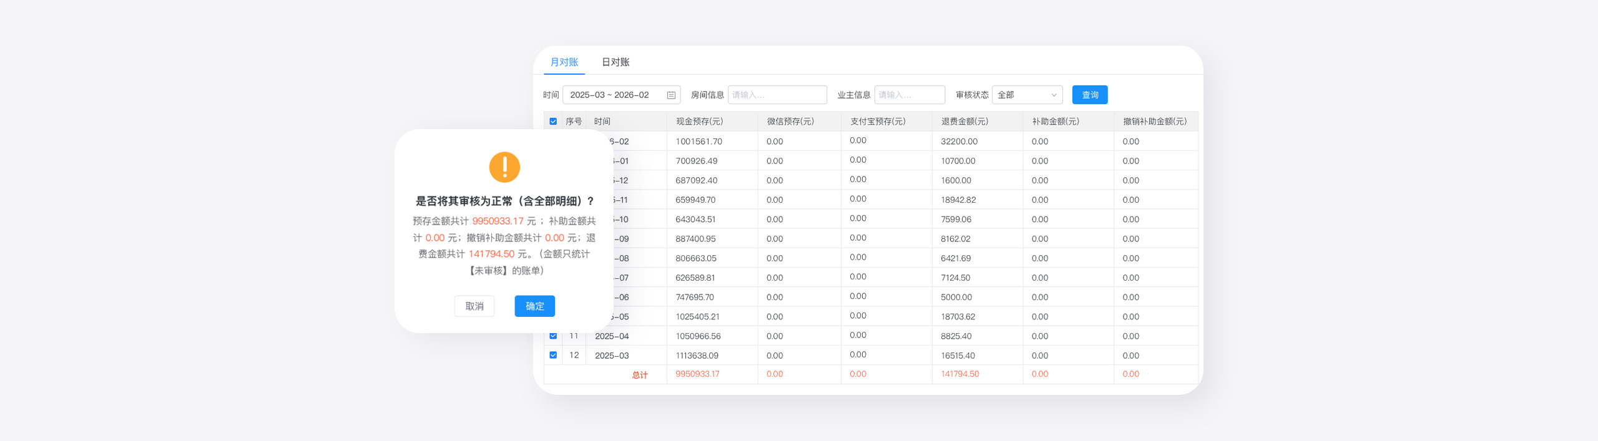Click the 撤销补助金额(元) column header
Viewport: 1598px width, 441px height.
(1154, 122)
